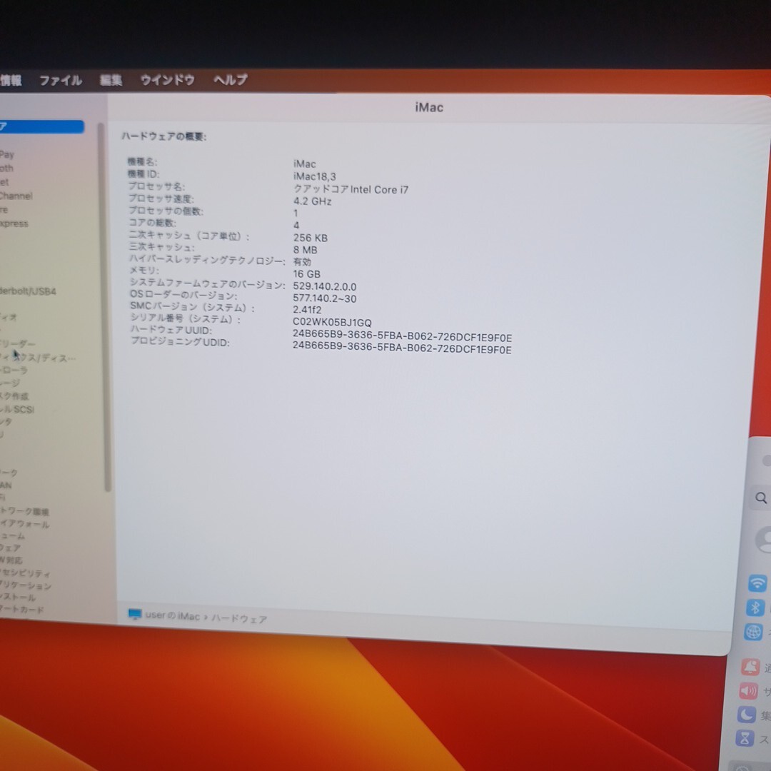Click the プロセッサ名 label
Screen dimensions: 771x771
coord(156,186)
